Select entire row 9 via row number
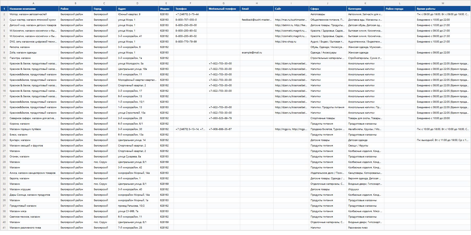This screenshot has height=235, width=471. click(x=4, y=53)
